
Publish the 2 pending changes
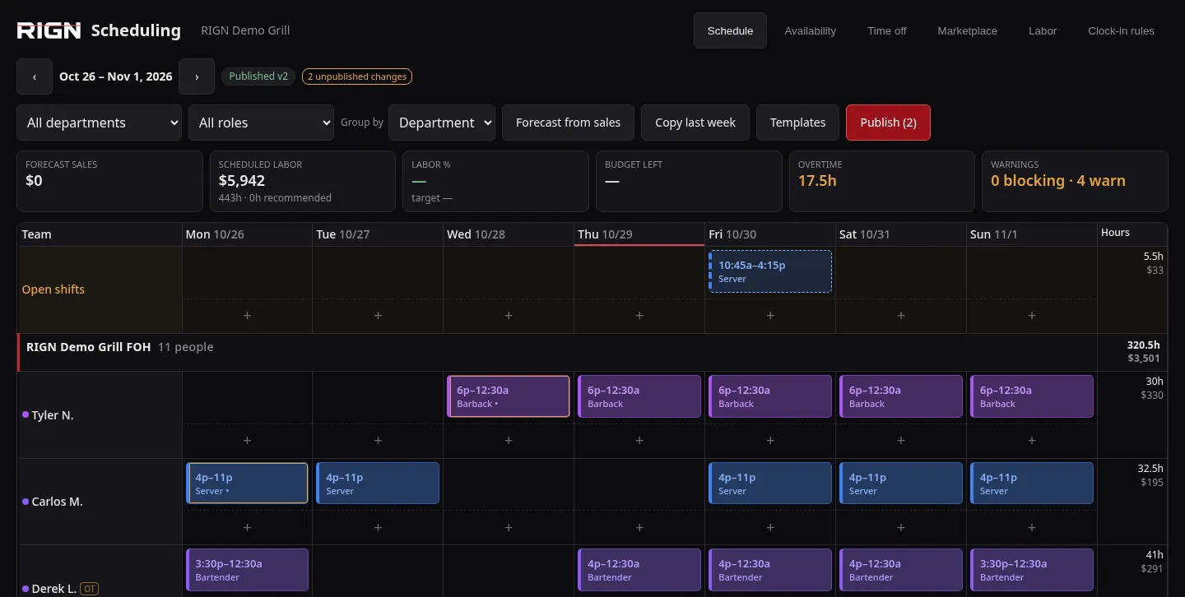tap(888, 123)
